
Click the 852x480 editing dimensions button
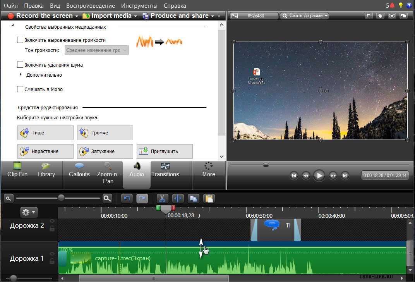(x=254, y=16)
